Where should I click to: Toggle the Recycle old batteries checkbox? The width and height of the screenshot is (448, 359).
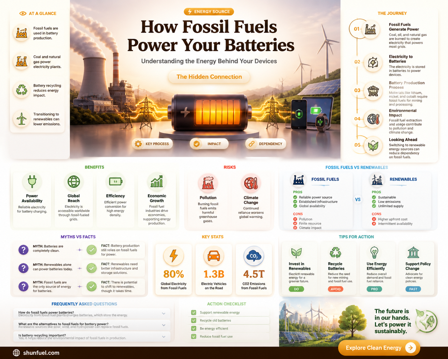coord(194,321)
